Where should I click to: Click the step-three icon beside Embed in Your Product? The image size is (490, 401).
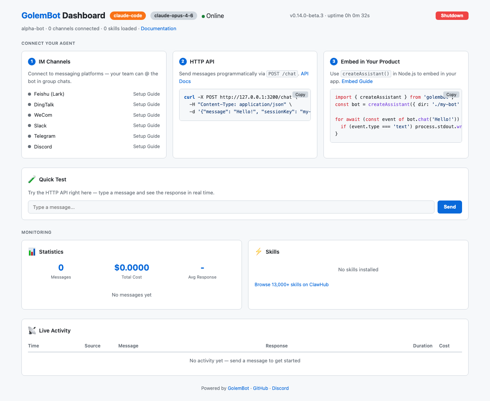click(333, 62)
